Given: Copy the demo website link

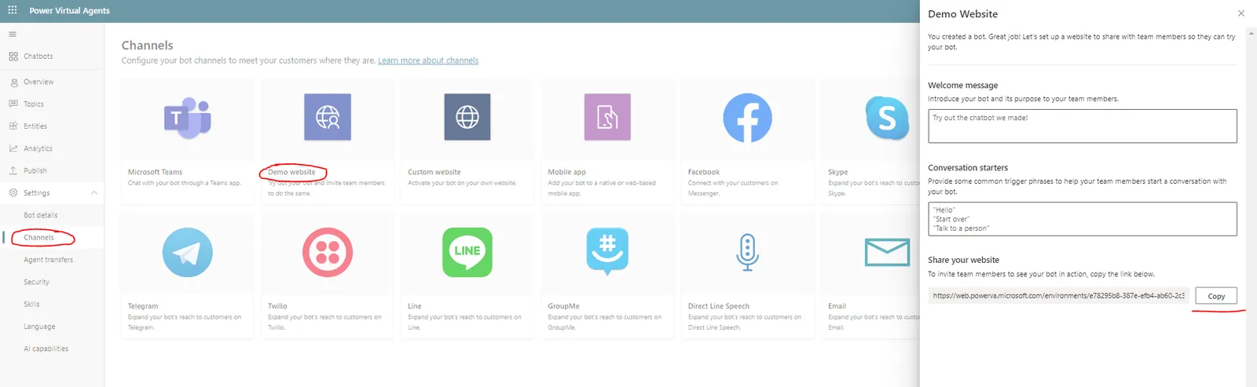Looking at the screenshot, I should click(x=1216, y=296).
